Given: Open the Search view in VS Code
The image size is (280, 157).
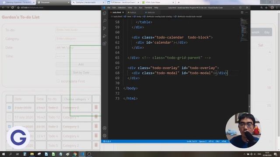Looking at the screenshot, I should click(x=105, y=20).
